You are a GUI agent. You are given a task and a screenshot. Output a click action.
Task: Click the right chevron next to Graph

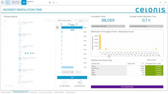click(87, 20)
